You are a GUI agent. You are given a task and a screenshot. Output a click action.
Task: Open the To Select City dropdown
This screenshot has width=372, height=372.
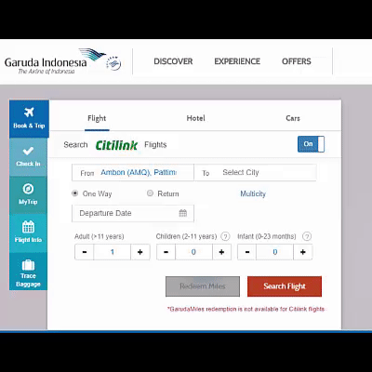255,173
